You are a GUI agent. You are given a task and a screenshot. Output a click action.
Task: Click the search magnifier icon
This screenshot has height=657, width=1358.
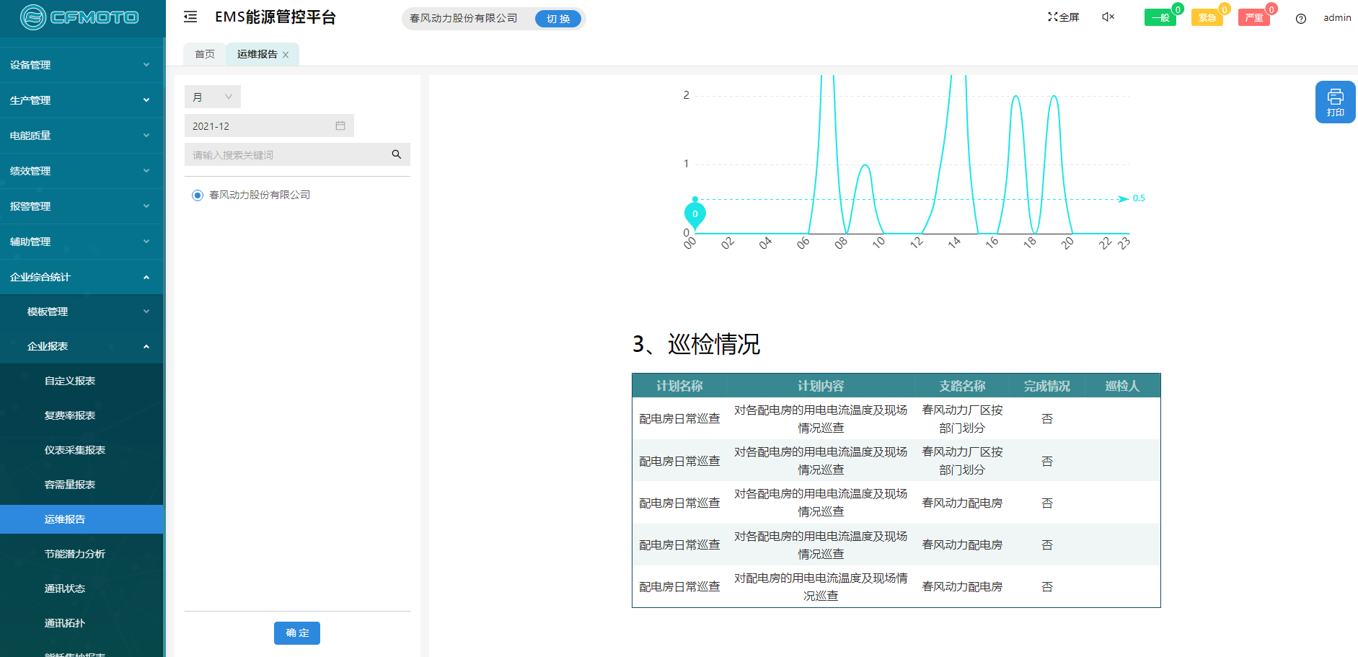coord(396,154)
